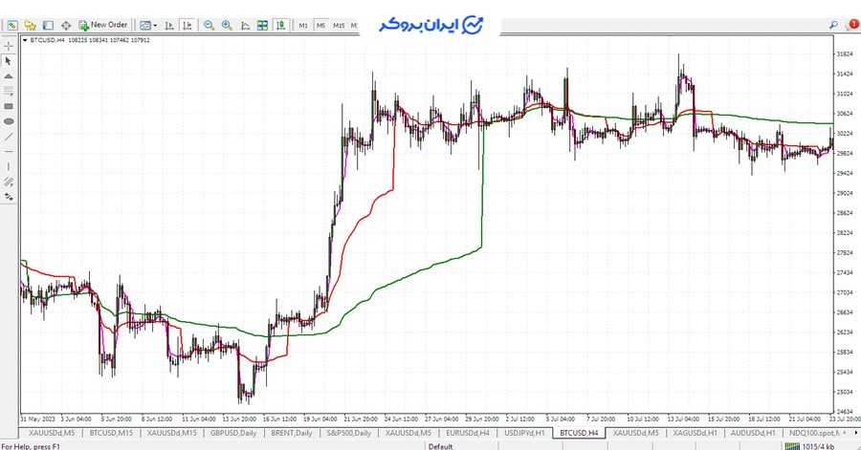This screenshot has width=861, height=450.
Task: Toggle the M1 timeframe button
Action: tap(303, 25)
